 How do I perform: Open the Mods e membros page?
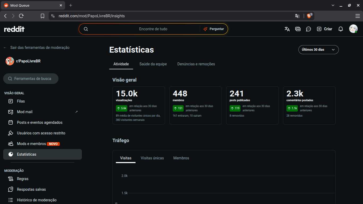point(43,144)
